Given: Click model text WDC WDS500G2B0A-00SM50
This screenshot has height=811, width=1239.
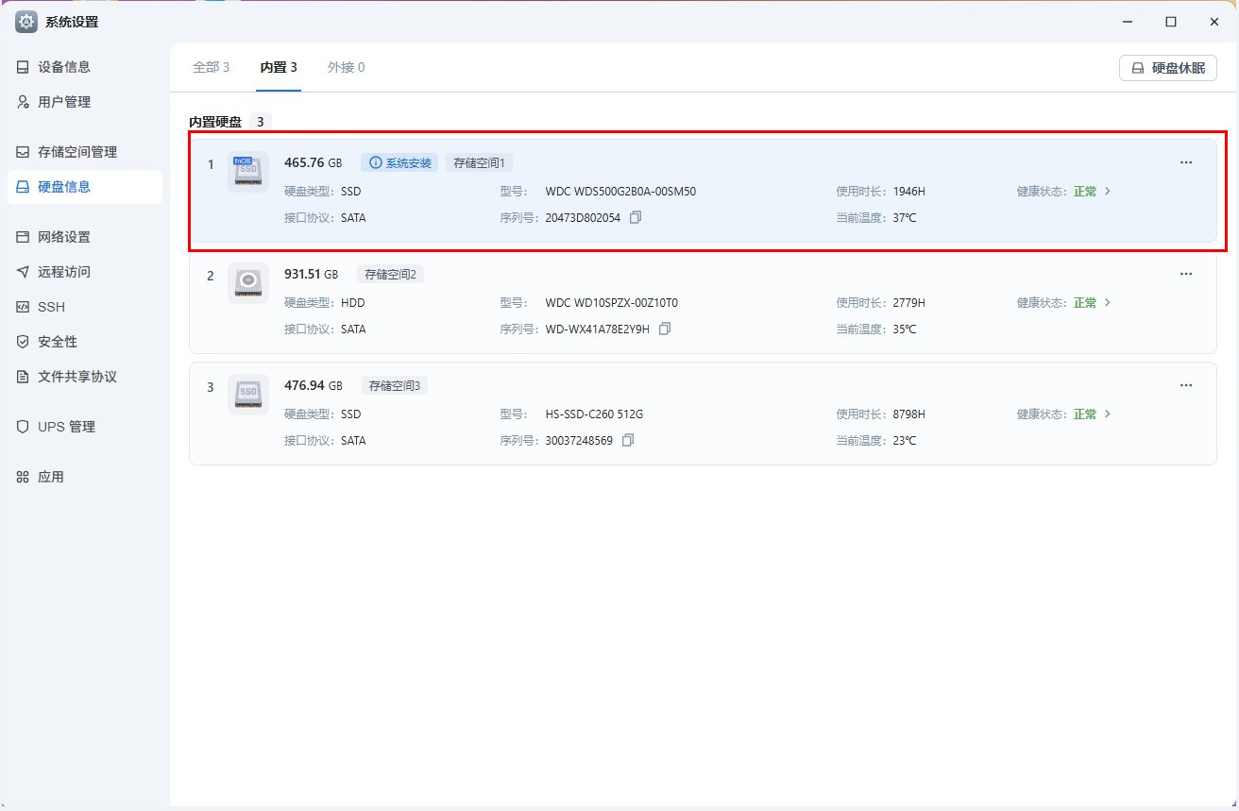Looking at the screenshot, I should tap(620, 191).
